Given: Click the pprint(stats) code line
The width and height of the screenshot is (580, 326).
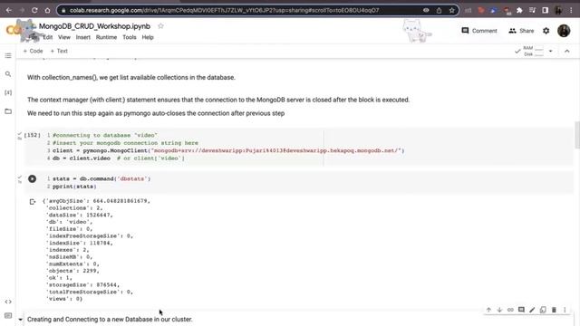Looking at the screenshot, I should 74,187.
